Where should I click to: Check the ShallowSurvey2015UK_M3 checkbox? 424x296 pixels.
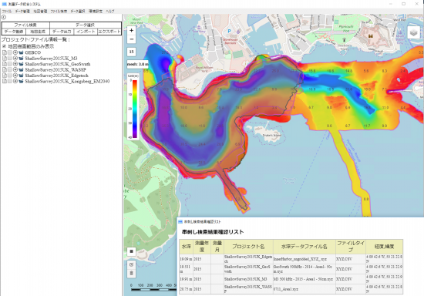tap(10, 58)
